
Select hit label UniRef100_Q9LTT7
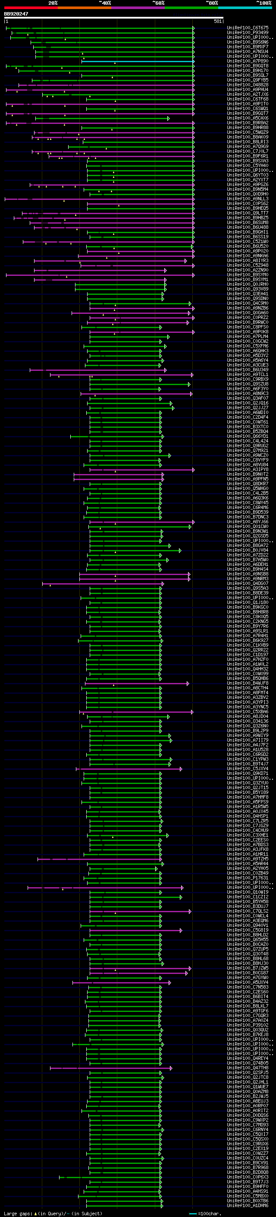tap(248, 213)
